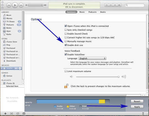Select the Summary tab

pyautogui.click(x=71, y=12)
